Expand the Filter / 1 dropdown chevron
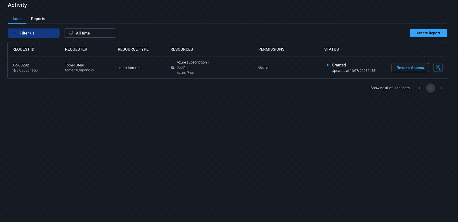This screenshot has height=222, width=458. coord(55,33)
